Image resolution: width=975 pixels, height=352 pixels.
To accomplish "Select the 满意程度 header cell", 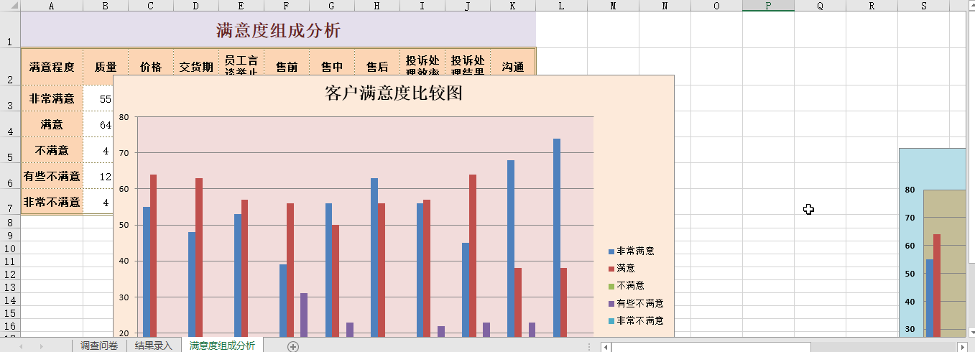I will tap(52, 67).
